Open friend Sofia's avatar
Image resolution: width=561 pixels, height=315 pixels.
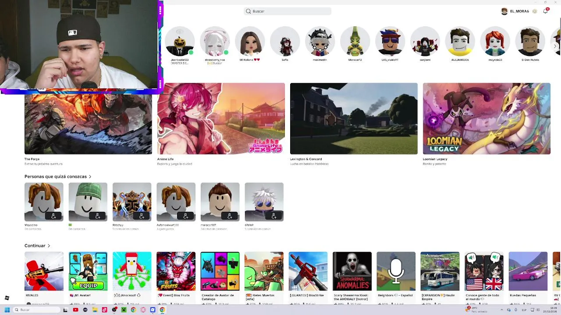(285, 42)
